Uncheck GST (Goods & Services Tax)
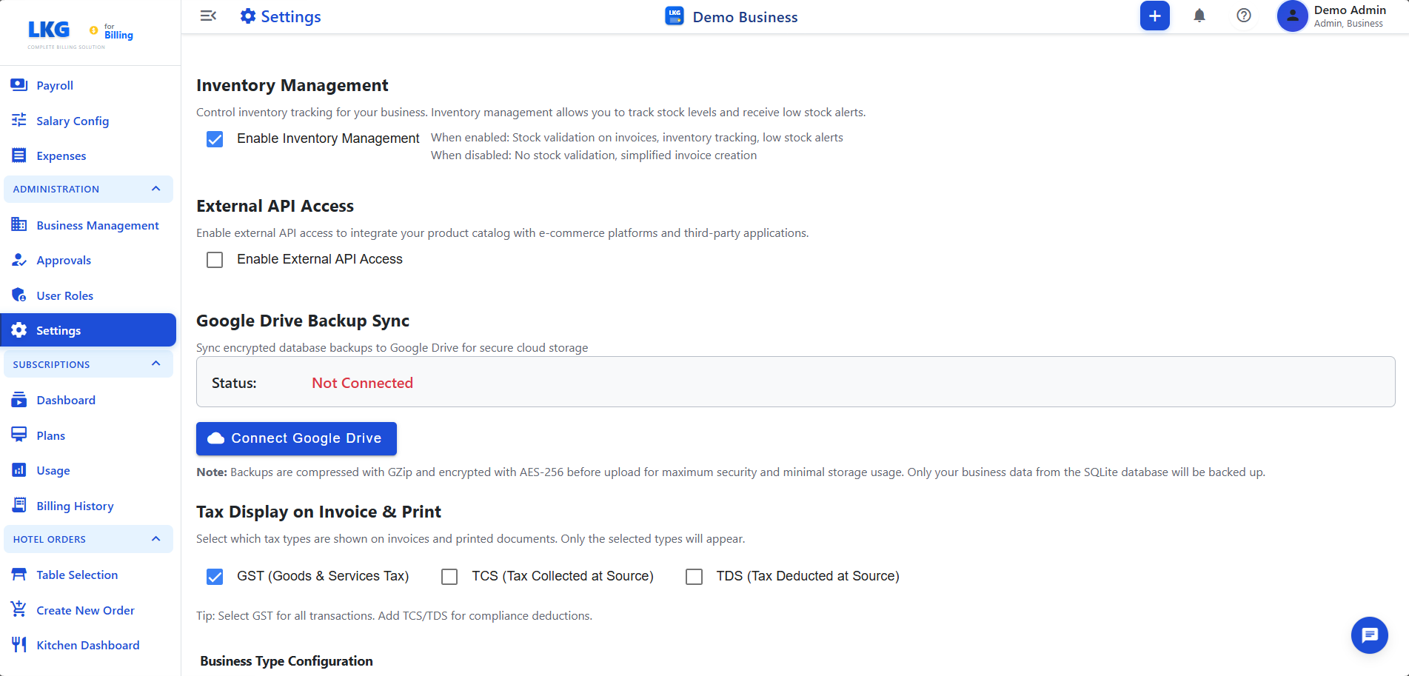Image resolution: width=1409 pixels, height=676 pixels. click(x=215, y=577)
